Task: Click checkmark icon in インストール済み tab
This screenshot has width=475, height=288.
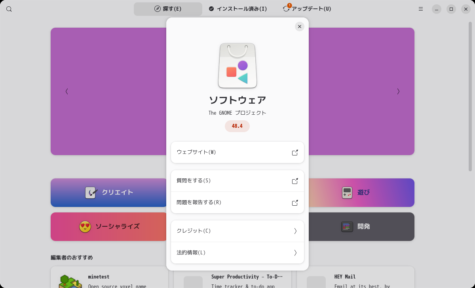Action: tap(211, 9)
